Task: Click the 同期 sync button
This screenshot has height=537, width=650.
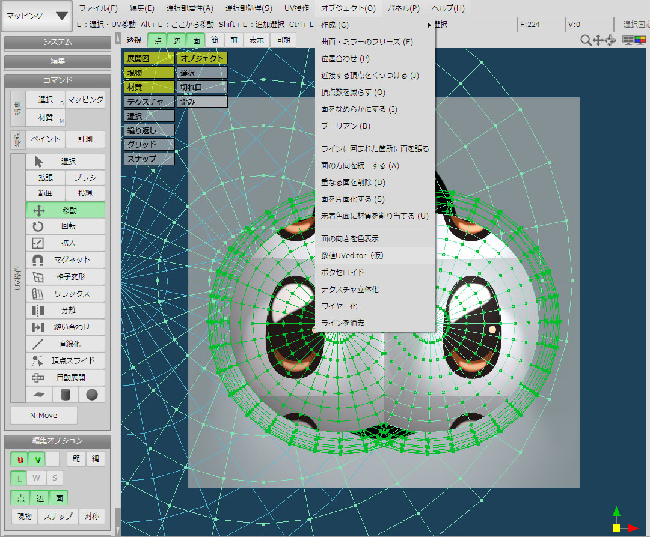Action: point(283,40)
